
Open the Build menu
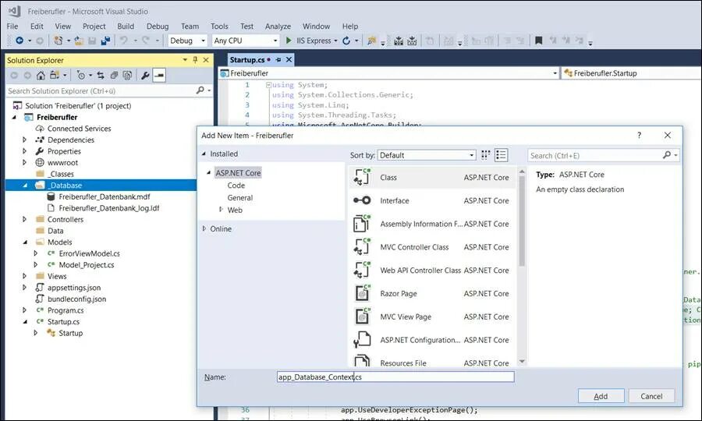[x=126, y=27]
